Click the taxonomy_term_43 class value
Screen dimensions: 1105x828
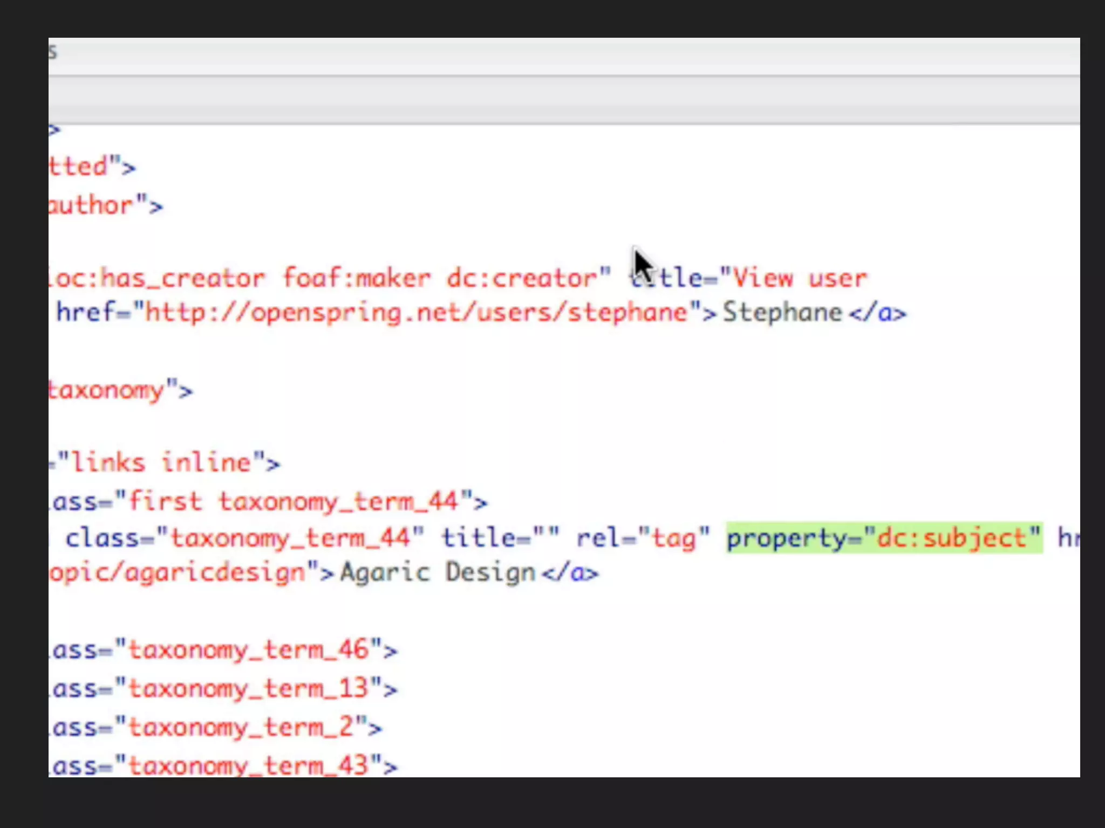click(248, 765)
